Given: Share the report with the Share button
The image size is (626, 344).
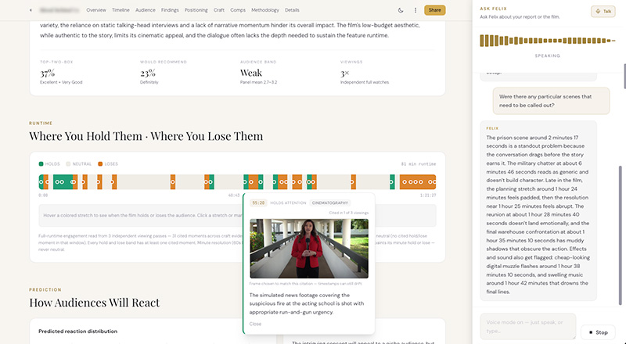Looking at the screenshot, I should [435, 10].
